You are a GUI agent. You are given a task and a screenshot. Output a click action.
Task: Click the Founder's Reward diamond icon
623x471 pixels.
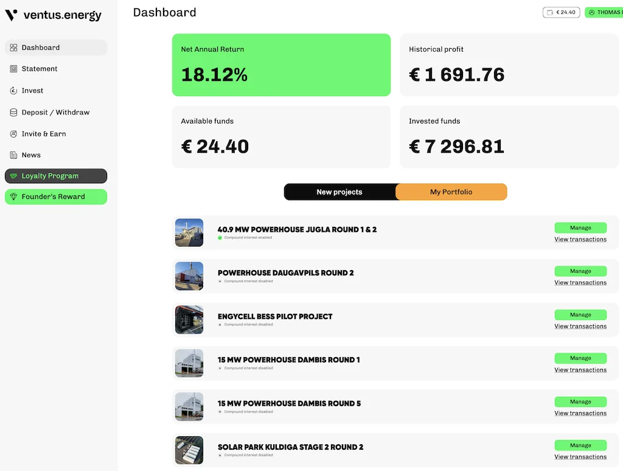[13, 197]
